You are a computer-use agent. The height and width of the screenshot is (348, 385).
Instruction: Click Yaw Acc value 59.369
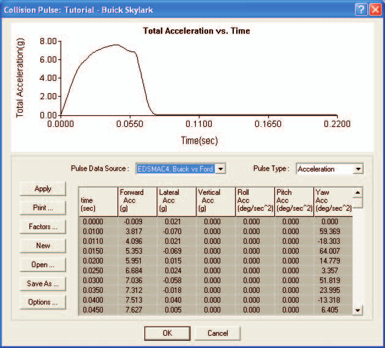[333, 232]
